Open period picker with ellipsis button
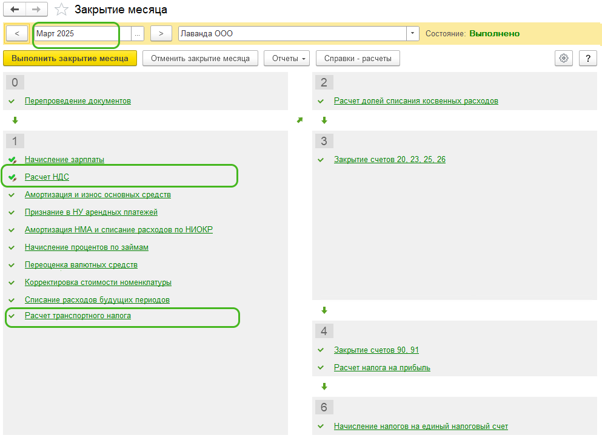The image size is (602, 441). click(138, 34)
